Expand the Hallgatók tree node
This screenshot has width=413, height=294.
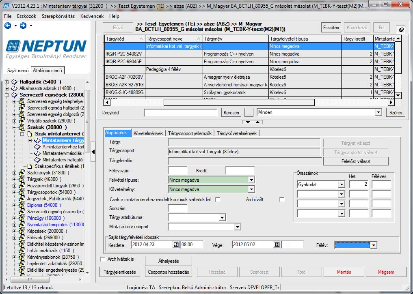point(6,82)
